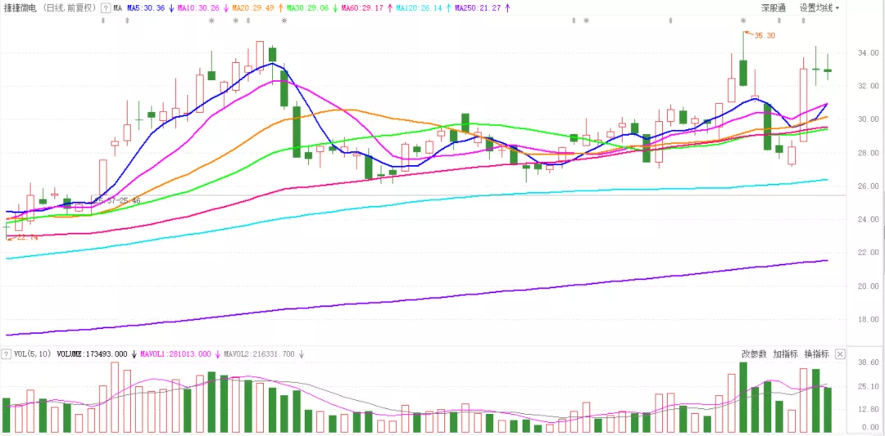Open the 设置均线 dropdown
This screenshot has width=885, height=436.
pos(819,8)
